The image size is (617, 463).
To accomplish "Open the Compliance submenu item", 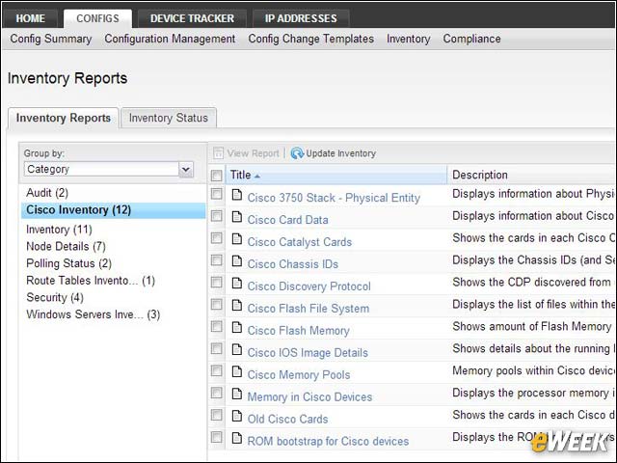I will click(x=471, y=39).
